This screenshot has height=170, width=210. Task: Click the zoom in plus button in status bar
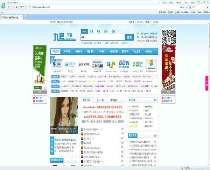point(206,168)
